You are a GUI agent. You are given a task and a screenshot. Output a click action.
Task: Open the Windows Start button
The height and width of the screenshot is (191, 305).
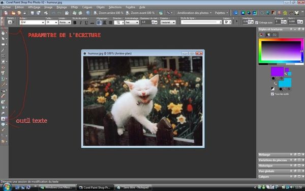7,187
